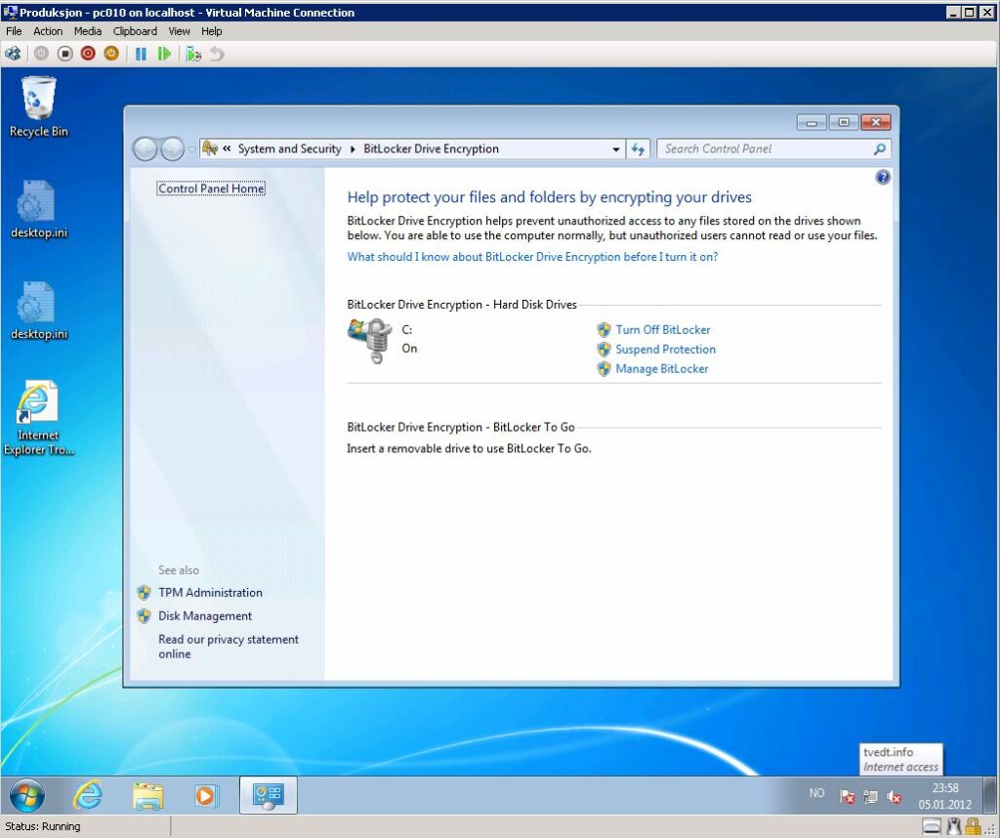Viewport: 1000px width, 838px height.
Task: Click the red Shut Down VM icon
Action: coord(88,54)
